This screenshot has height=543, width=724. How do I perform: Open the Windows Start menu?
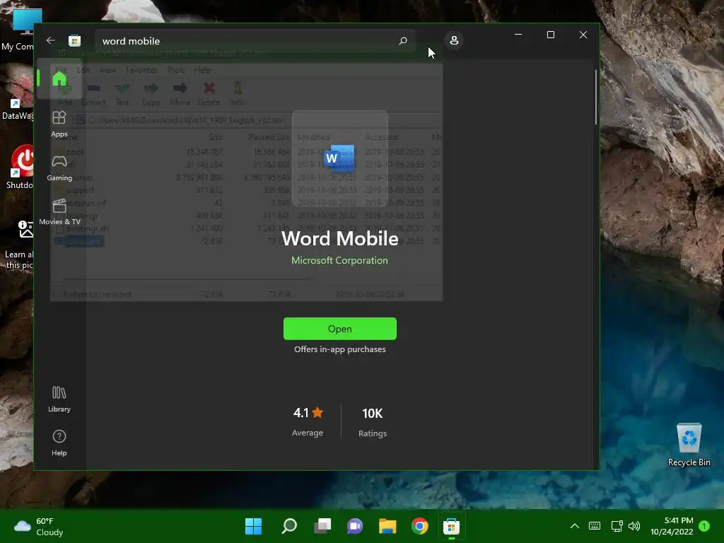point(253,526)
